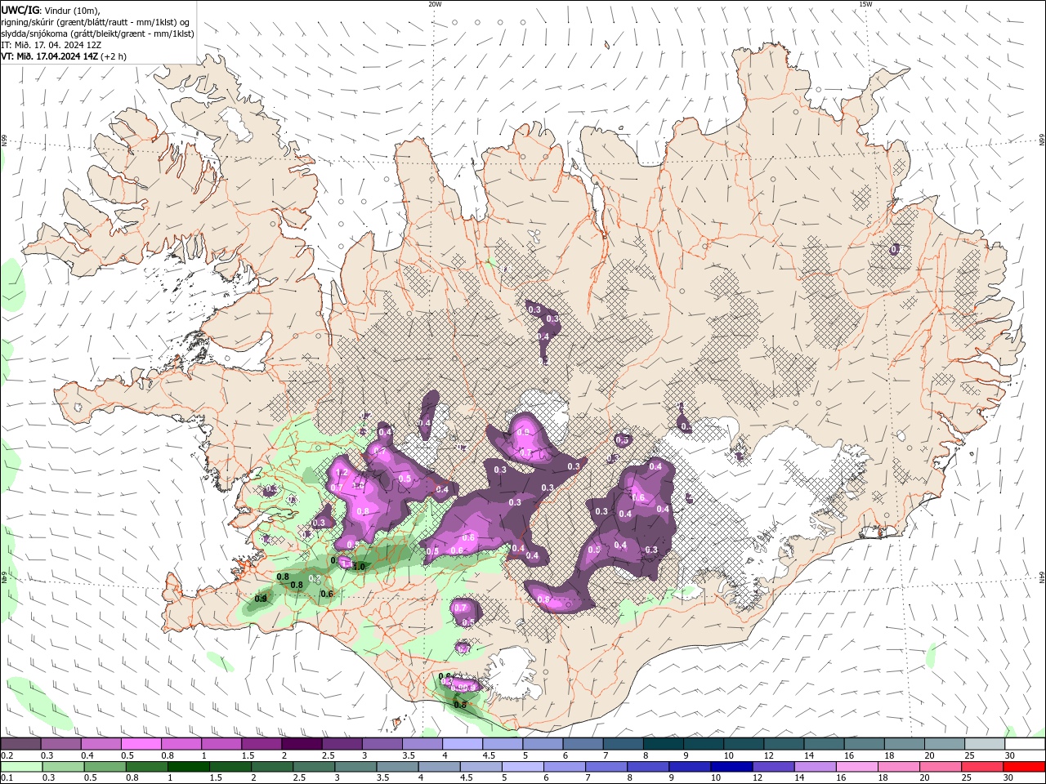Click the 'rigning/skúrir' legend description line
The height and width of the screenshot is (784, 1046).
[x=96, y=21]
